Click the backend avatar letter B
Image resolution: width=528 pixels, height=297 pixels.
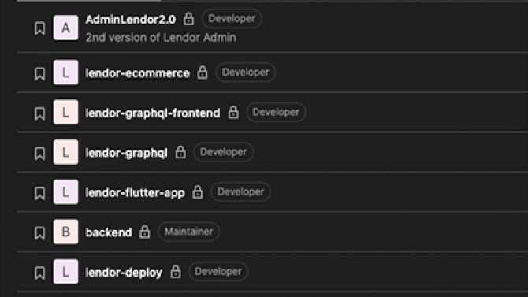(65, 232)
